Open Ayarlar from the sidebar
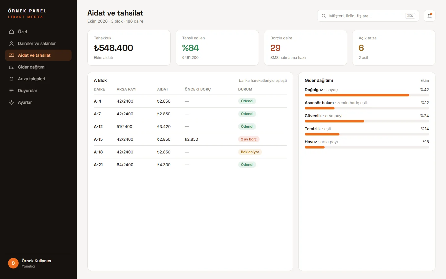This screenshot has height=279, width=446. (x=38, y=102)
